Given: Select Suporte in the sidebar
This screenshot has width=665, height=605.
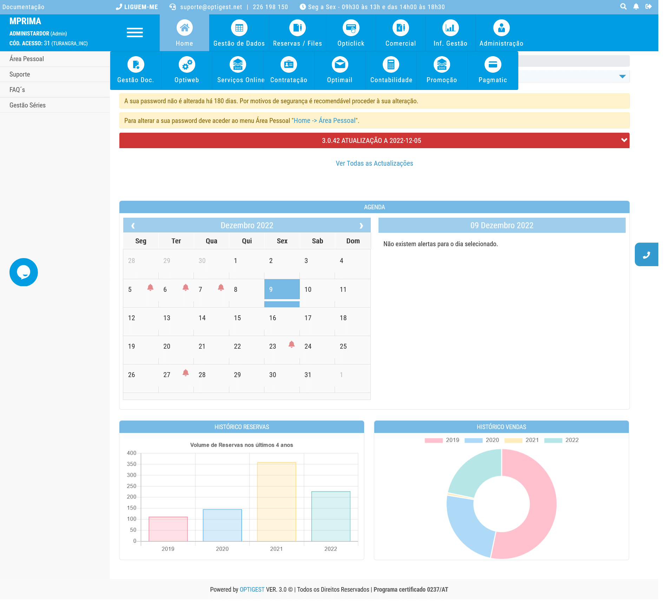Looking at the screenshot, I should click(x=20, y=74).
